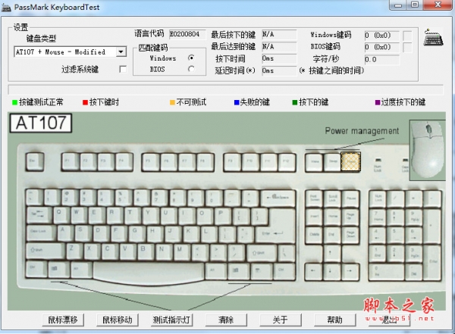
Task: Click the dark green 按下的键 legend swatch
Action: [x=295, y=102]
